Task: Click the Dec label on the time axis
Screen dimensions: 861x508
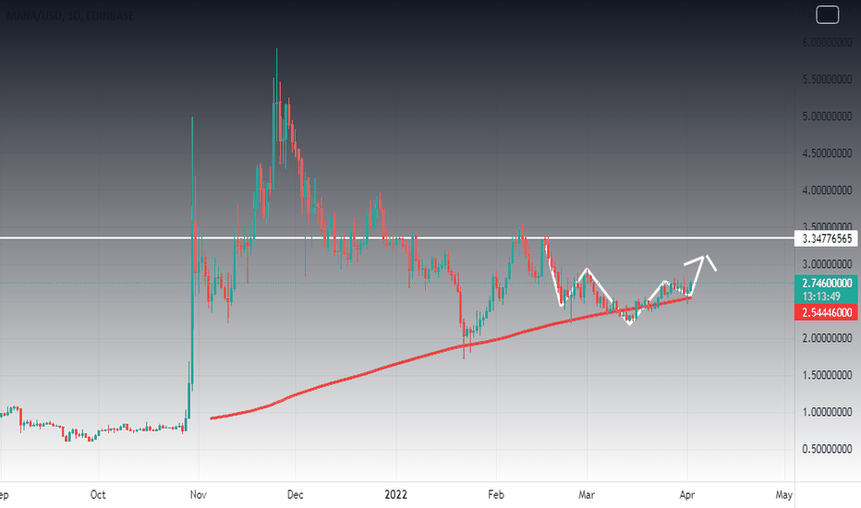Action: click(x=295, y=495)
